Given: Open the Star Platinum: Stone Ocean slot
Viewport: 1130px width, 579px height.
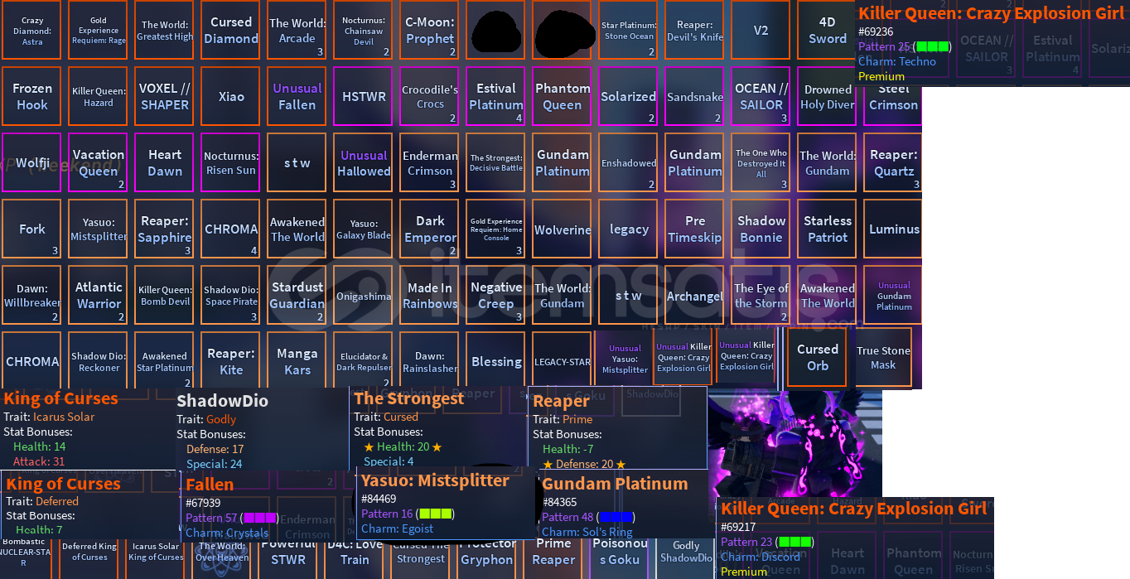Looking at the screenshot, I should [x=629, y=30].
